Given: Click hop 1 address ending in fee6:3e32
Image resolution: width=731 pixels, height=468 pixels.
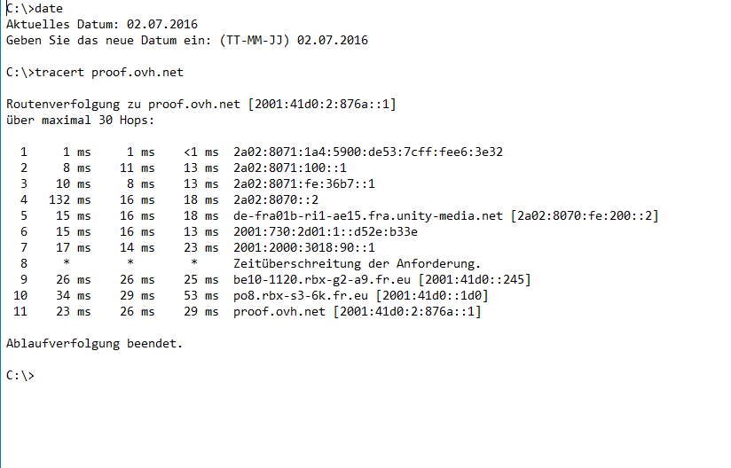Looking at the screenshot, I should pyautogui.click(x=367, y=152).
